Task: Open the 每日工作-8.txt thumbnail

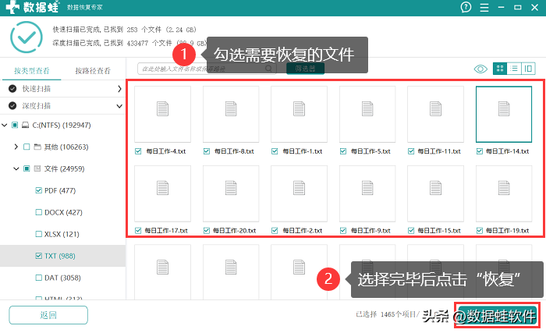Action: click(231, 115)
